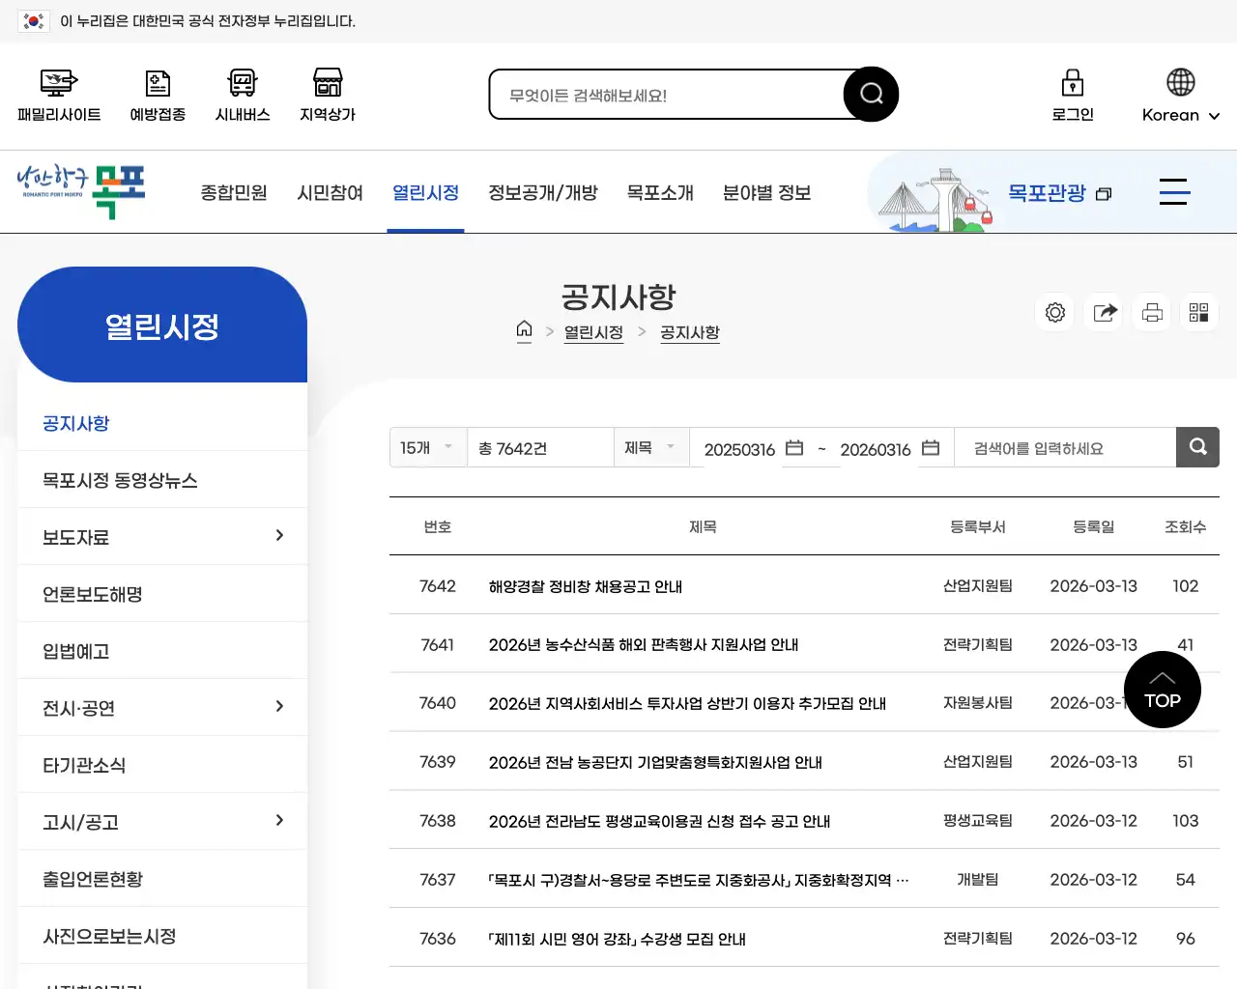Click the TOP button to scroll up
The image size is (1237, 989).
pos(1162,690)
